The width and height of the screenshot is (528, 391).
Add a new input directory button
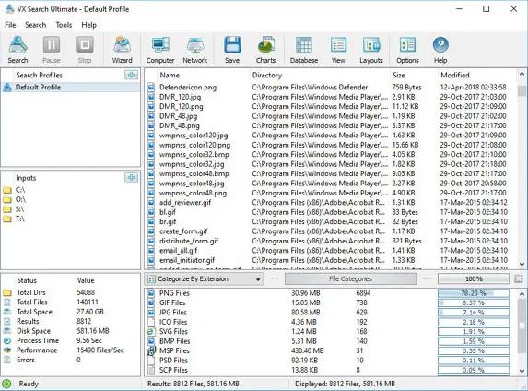[x=131, y=177]
